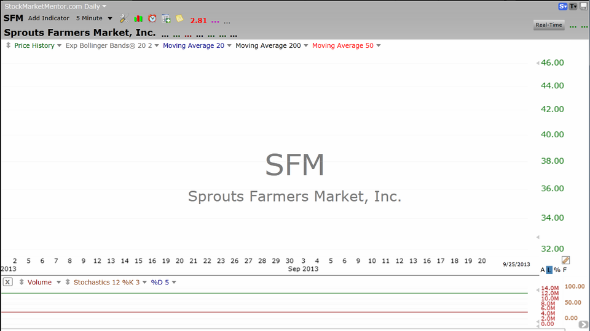Click the 50.00 stochastics scale label
This screenshot has width=590, height=331.
573,302
